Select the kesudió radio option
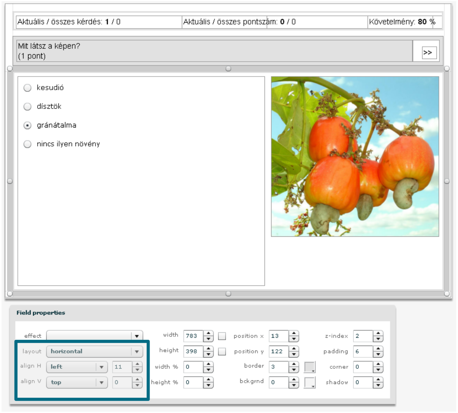 click(28, 88)
